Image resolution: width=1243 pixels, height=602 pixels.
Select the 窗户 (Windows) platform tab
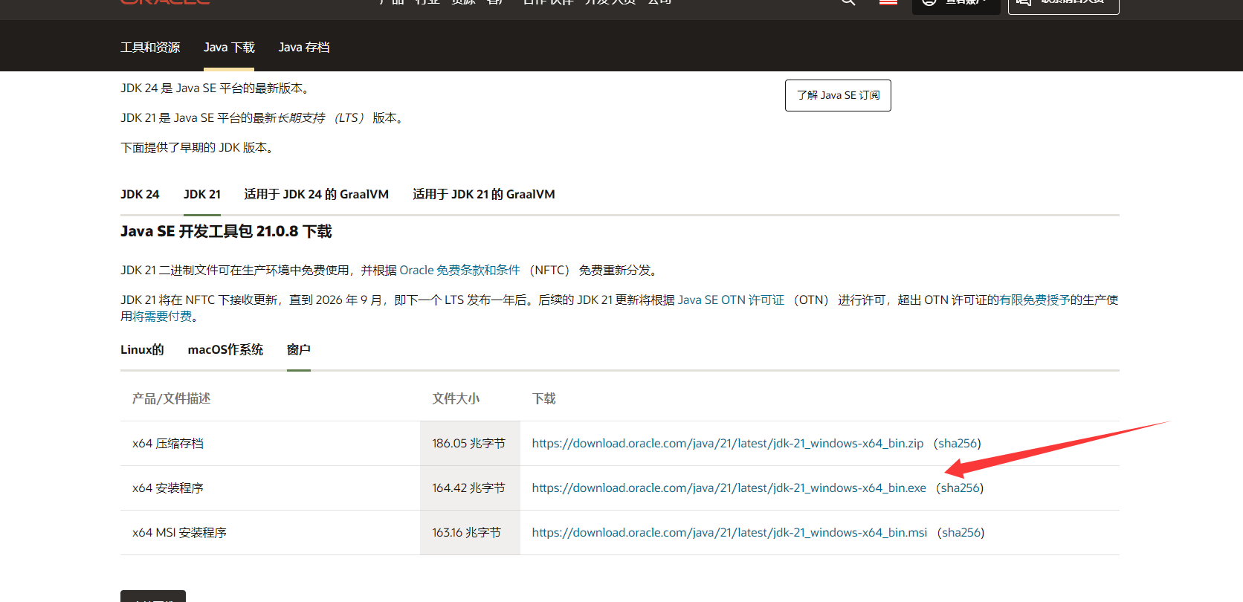point(299,349)
